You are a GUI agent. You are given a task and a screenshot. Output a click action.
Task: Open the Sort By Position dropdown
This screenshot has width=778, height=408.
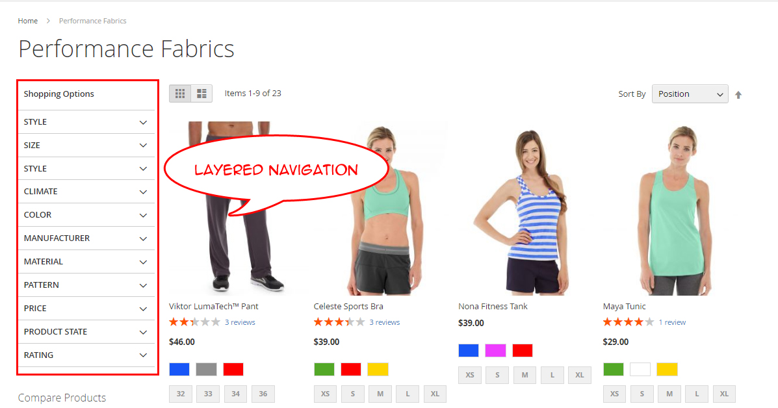pos(690,94)
